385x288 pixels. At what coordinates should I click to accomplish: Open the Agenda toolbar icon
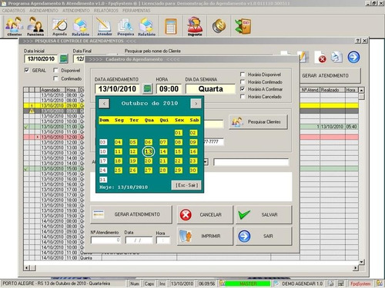pyautogui.click(x=59, y=26)
